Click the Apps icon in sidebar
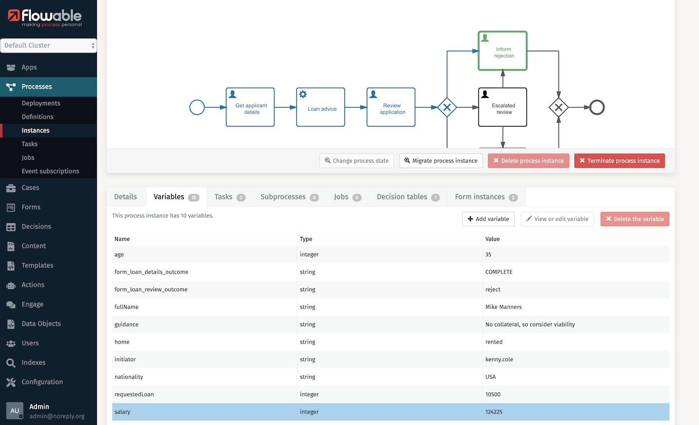699x425 pixels. coord(11,68)
